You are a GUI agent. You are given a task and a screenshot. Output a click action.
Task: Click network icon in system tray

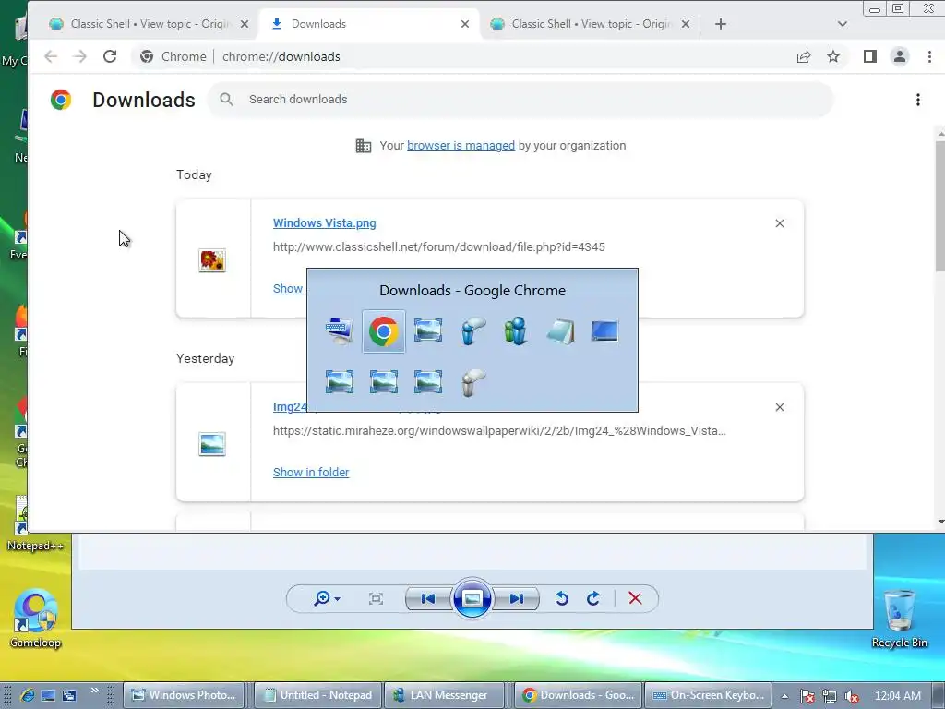pyautogui.click(x=830, y=696)
